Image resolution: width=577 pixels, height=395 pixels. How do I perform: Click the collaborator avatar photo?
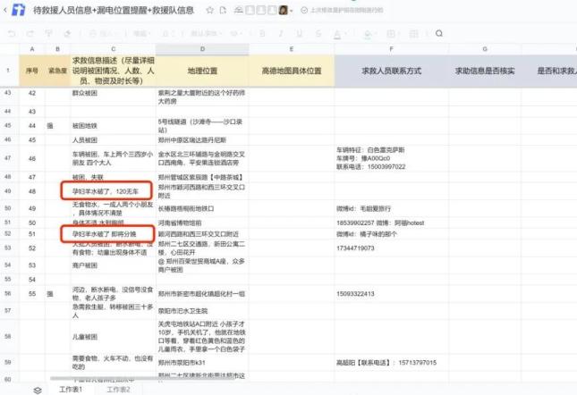284,11
